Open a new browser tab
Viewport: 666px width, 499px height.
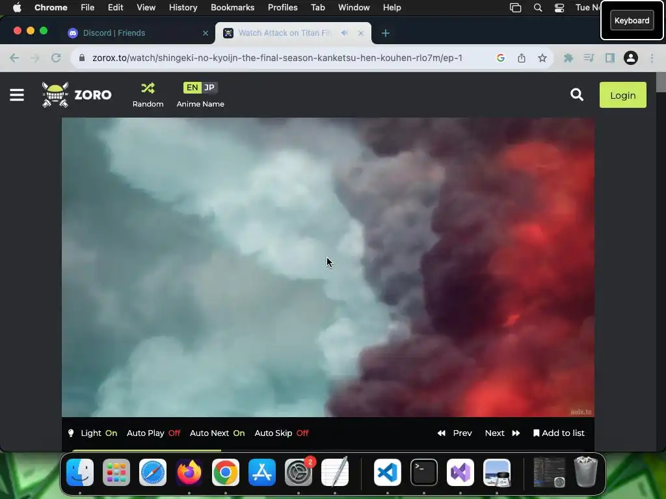click(385, 33)
